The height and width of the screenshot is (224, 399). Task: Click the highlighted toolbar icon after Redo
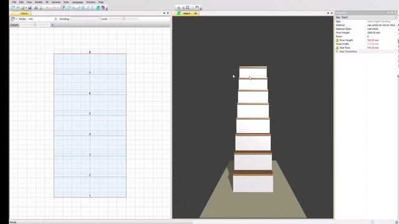click(63, 8)
